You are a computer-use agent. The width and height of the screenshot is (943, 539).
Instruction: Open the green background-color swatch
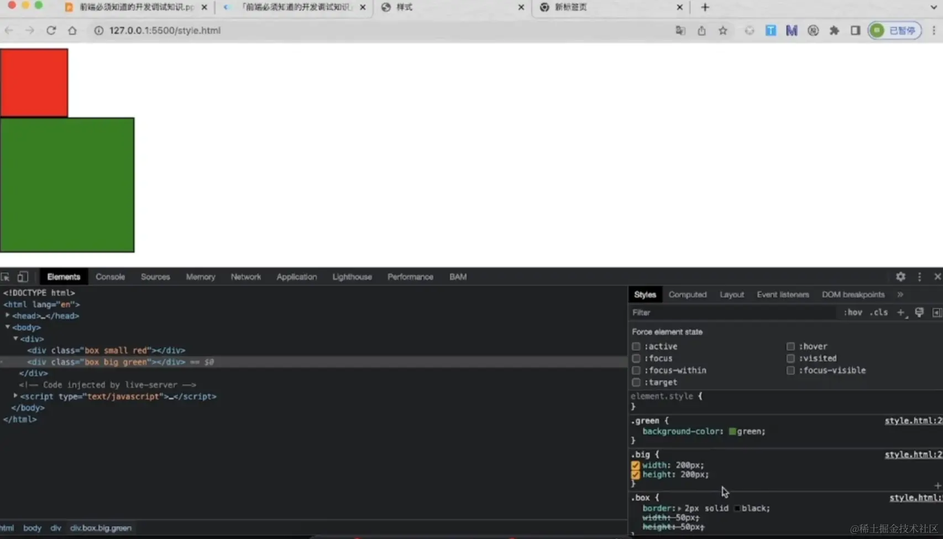(732, 431)
